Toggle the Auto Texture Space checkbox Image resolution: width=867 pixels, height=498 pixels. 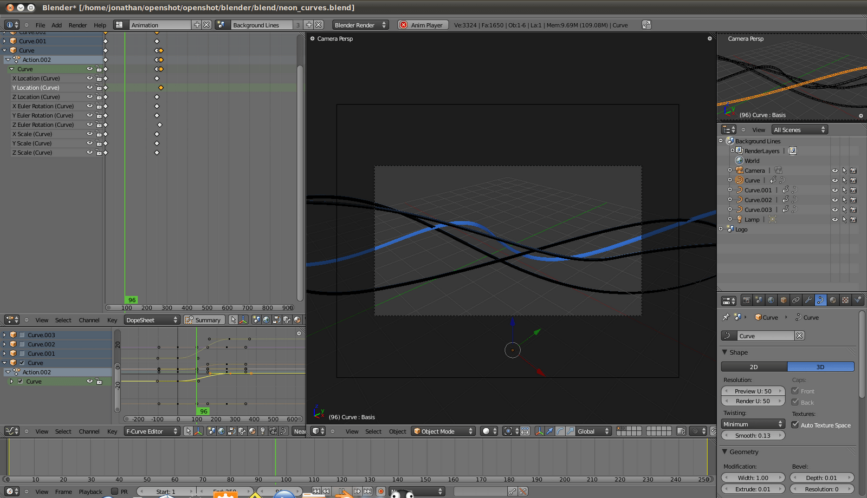coord(794,425)
